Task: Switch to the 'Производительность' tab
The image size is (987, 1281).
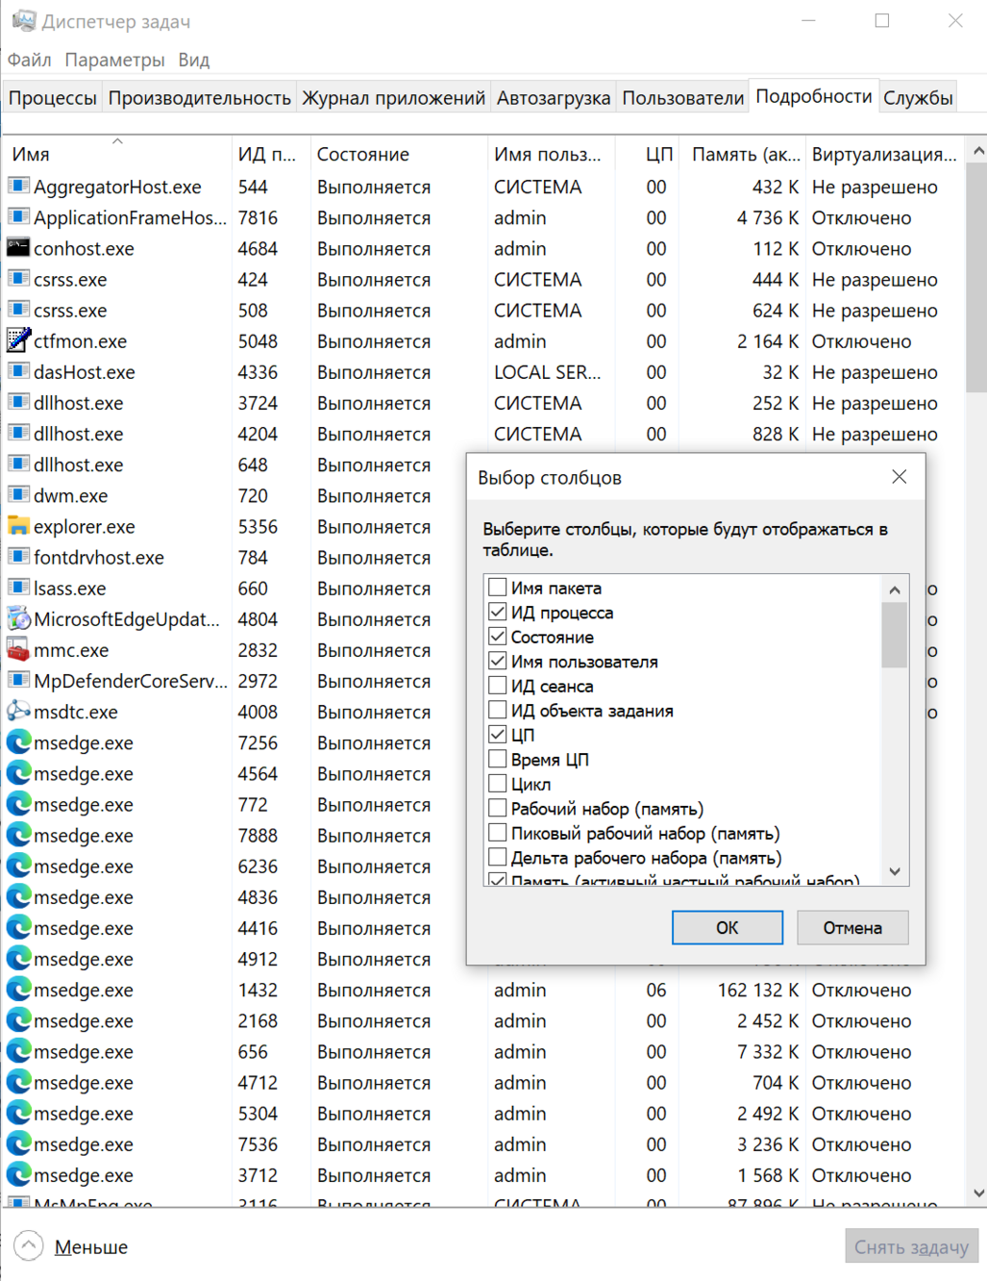Action: (x=199, y=98)
